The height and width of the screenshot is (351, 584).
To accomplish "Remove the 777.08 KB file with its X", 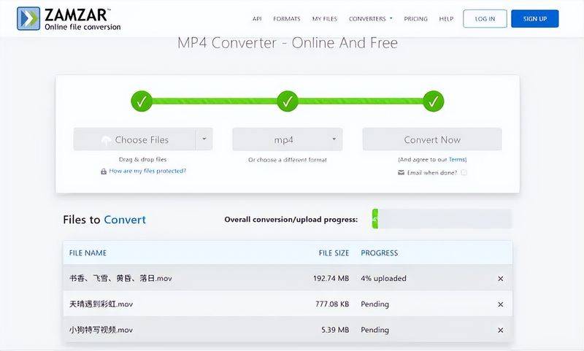I will 501,304.
